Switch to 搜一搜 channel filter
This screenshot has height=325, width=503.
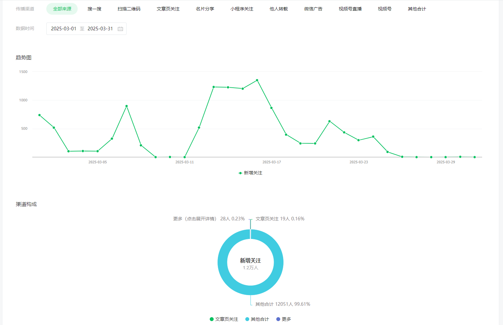tap(94, 9)
